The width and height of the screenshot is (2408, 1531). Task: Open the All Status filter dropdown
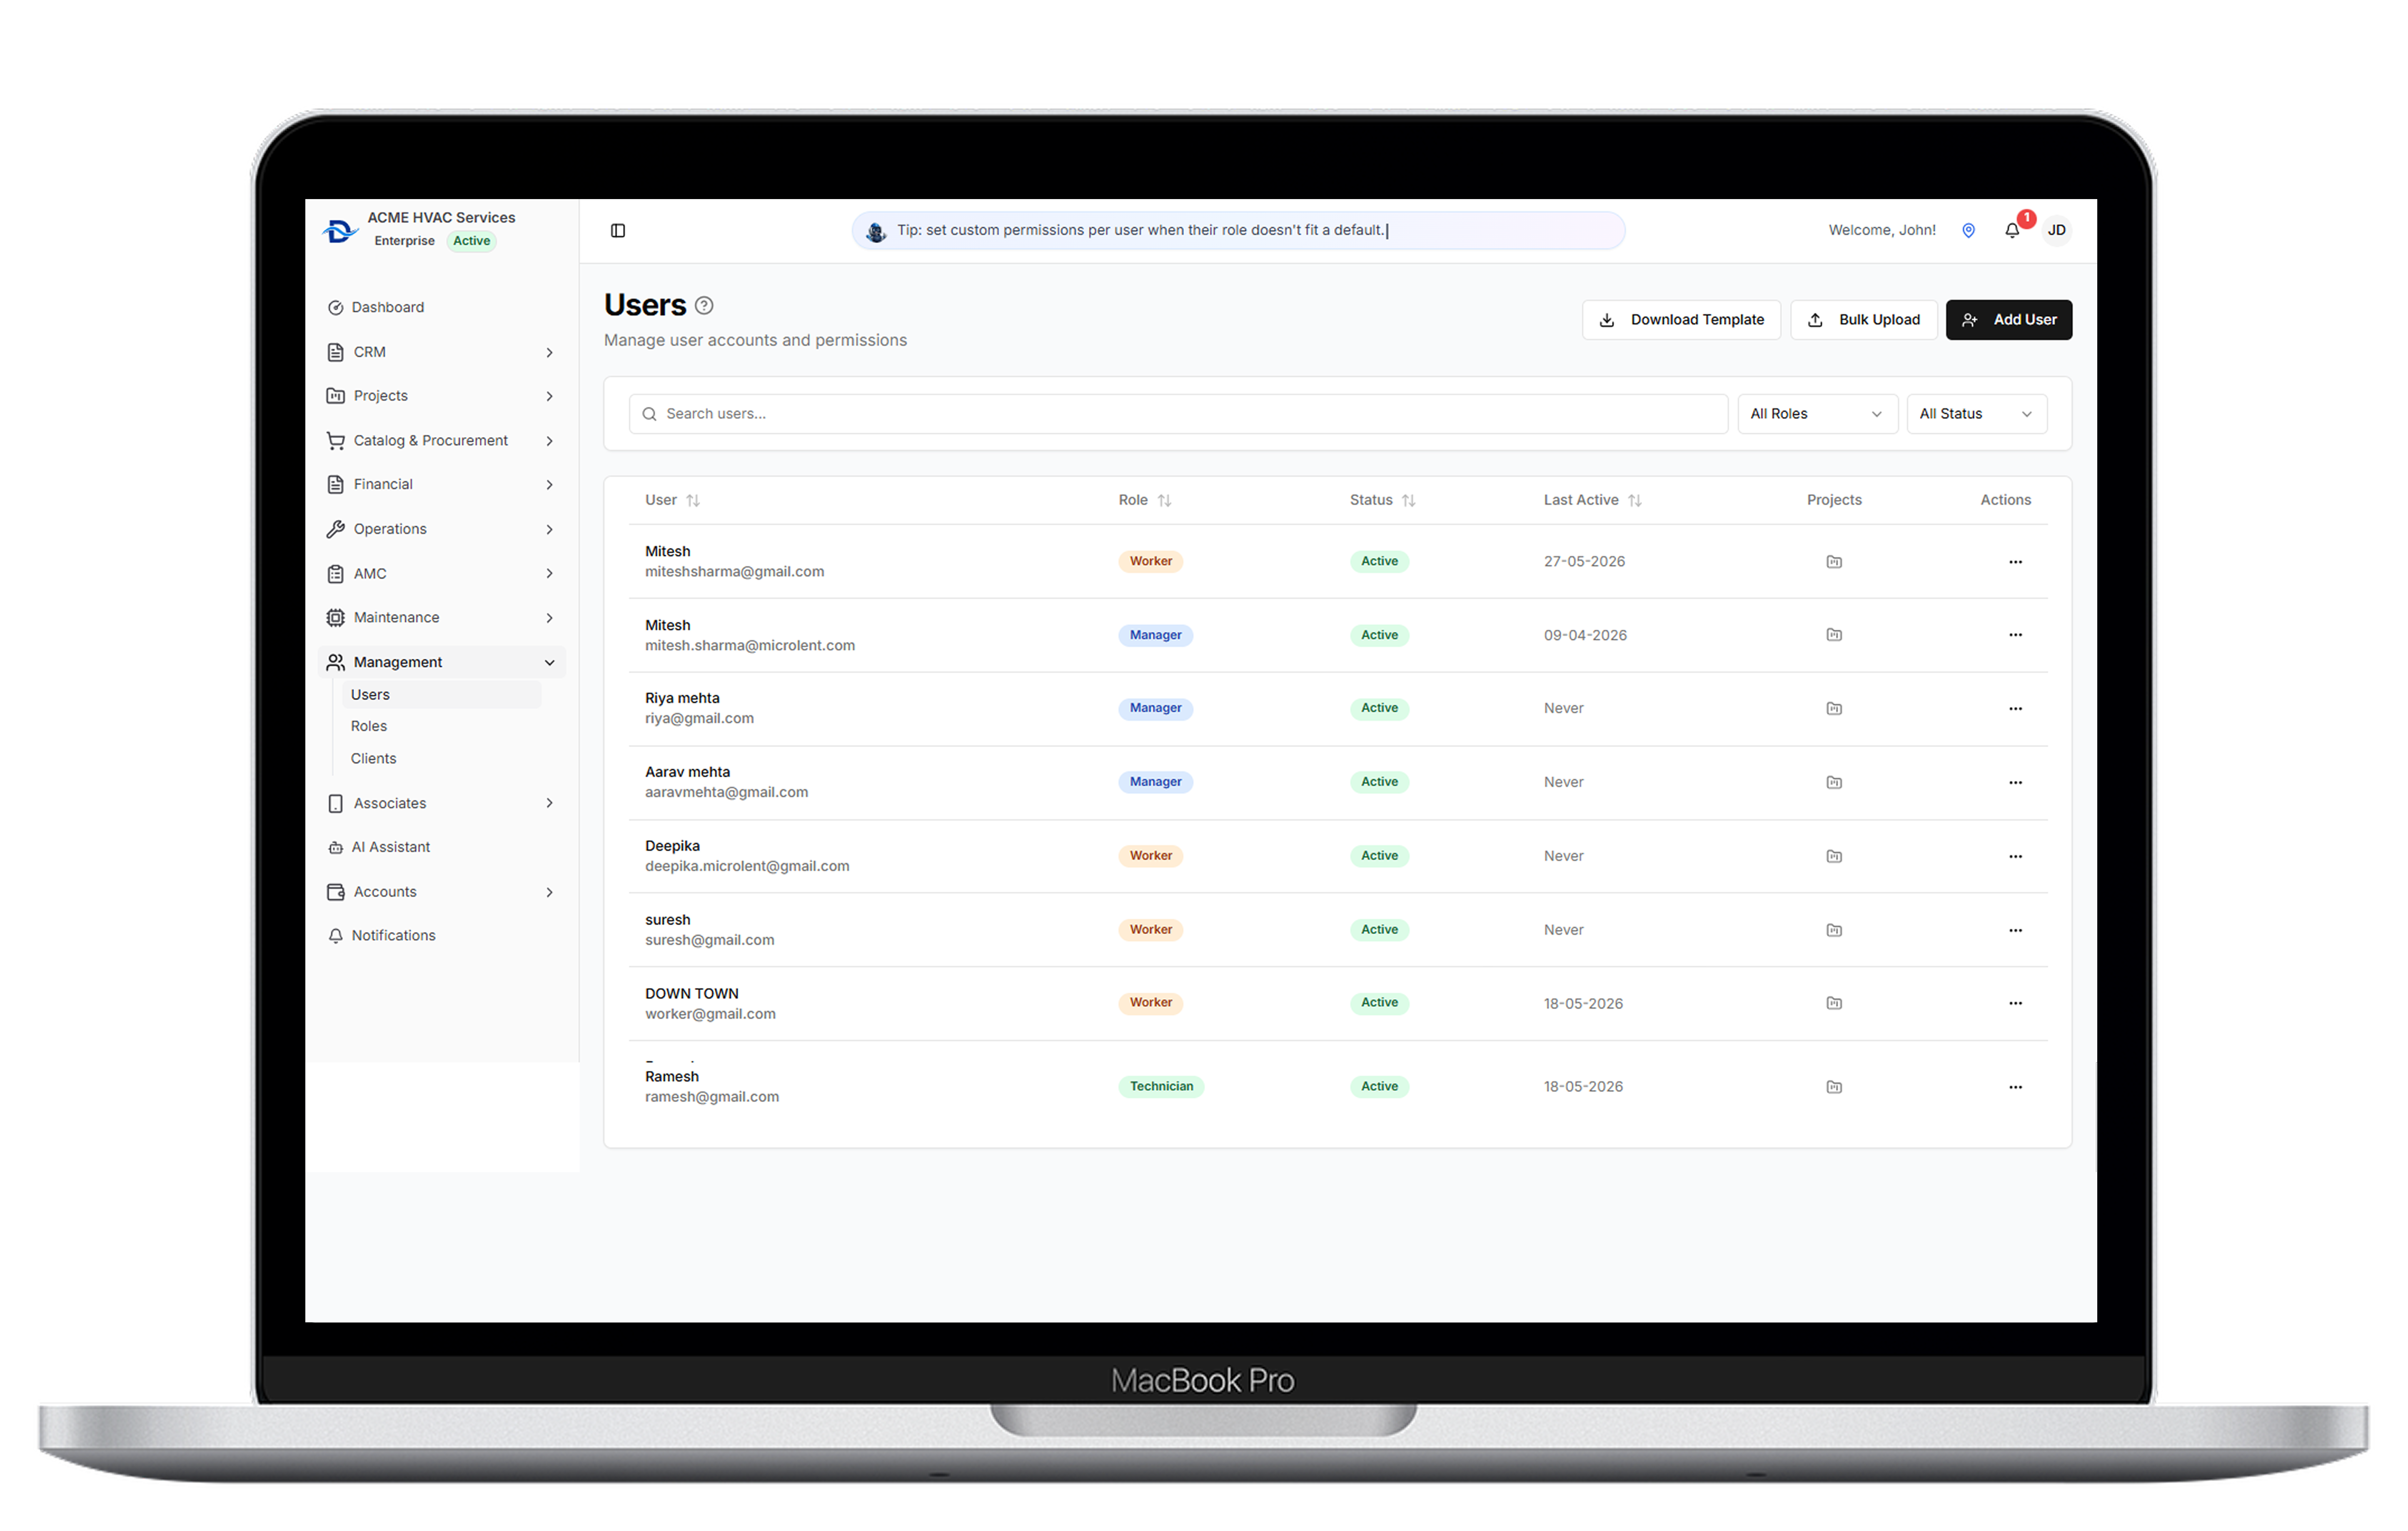coord(1976,414)
